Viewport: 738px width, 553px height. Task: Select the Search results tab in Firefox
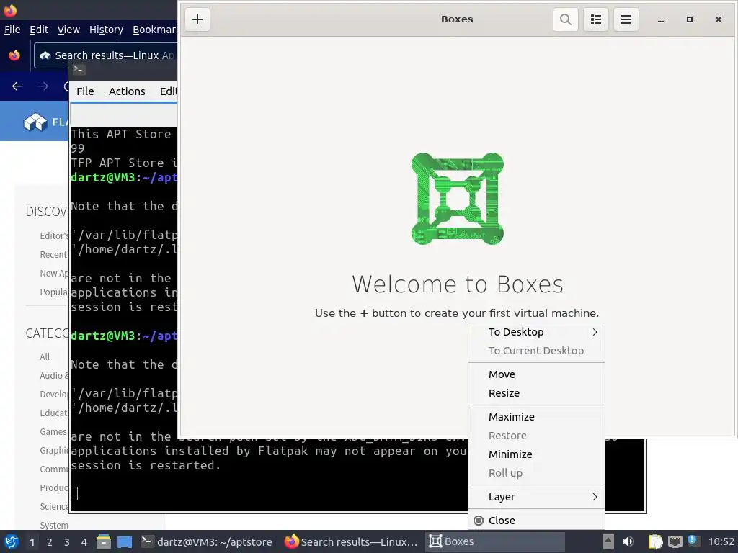click(x=106, y=55)
